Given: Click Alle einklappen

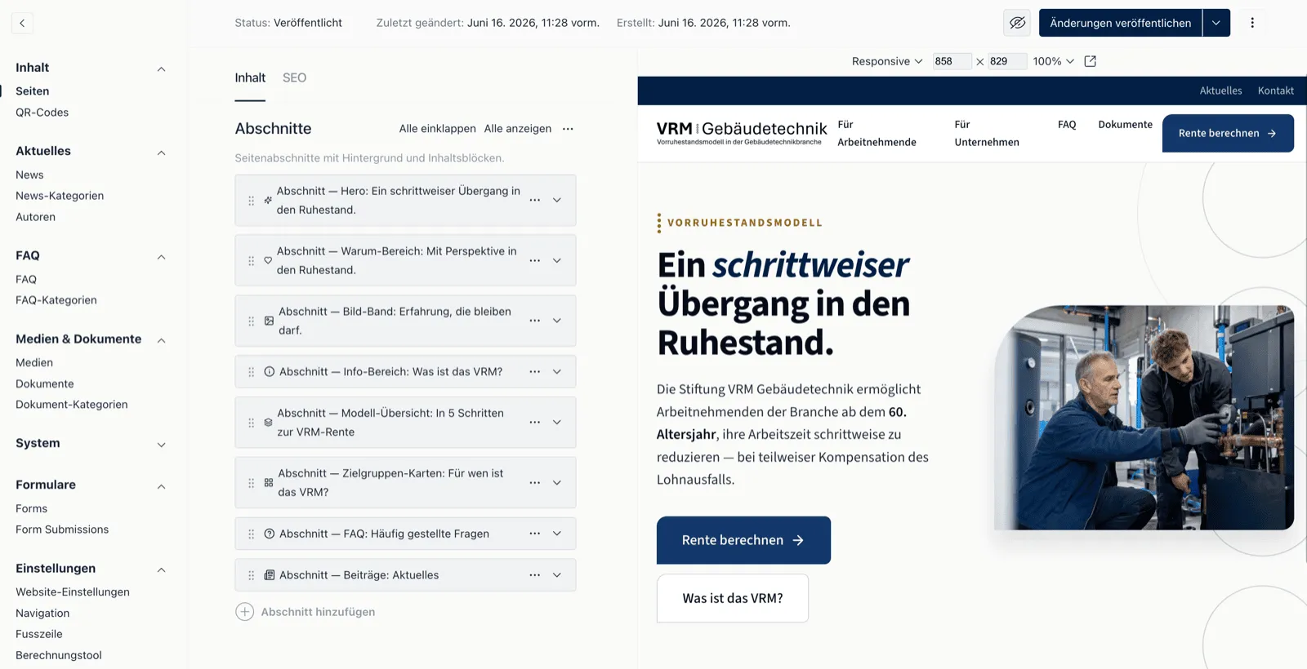Looking at the screenshot, I should point(437,129).
